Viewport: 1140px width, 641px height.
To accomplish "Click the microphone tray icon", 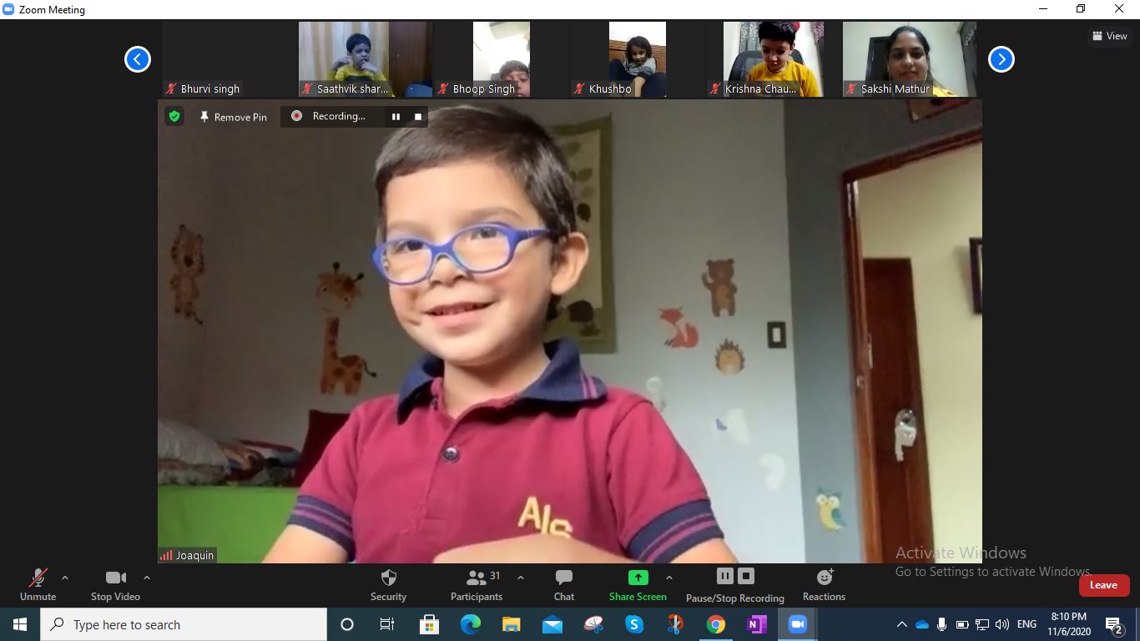I will (x=941, y=624).
